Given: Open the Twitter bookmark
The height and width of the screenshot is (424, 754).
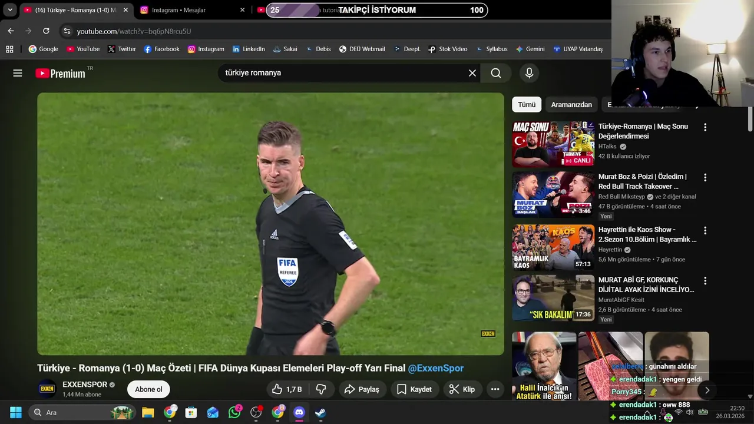Looking at the screenshot, I should click(122, 49).
